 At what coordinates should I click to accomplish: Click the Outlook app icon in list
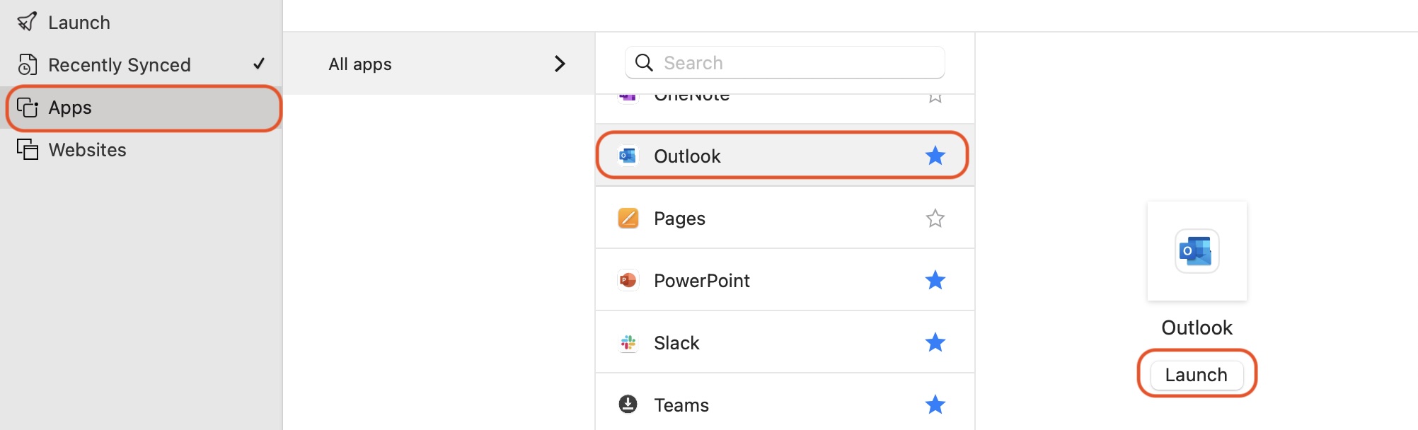(628, 156)
